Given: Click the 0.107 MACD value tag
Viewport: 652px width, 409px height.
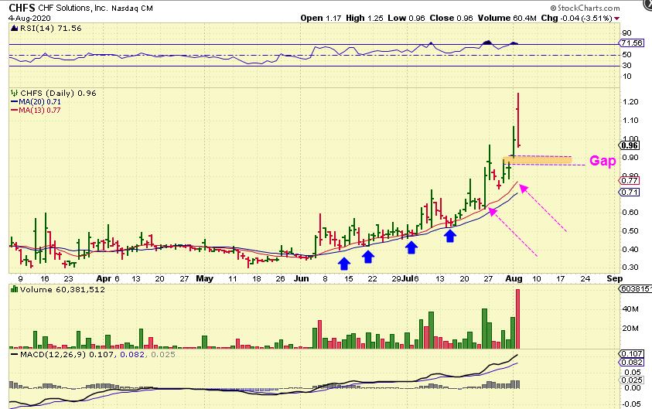Looking at the screenshot, I should (x=631, y=353).
